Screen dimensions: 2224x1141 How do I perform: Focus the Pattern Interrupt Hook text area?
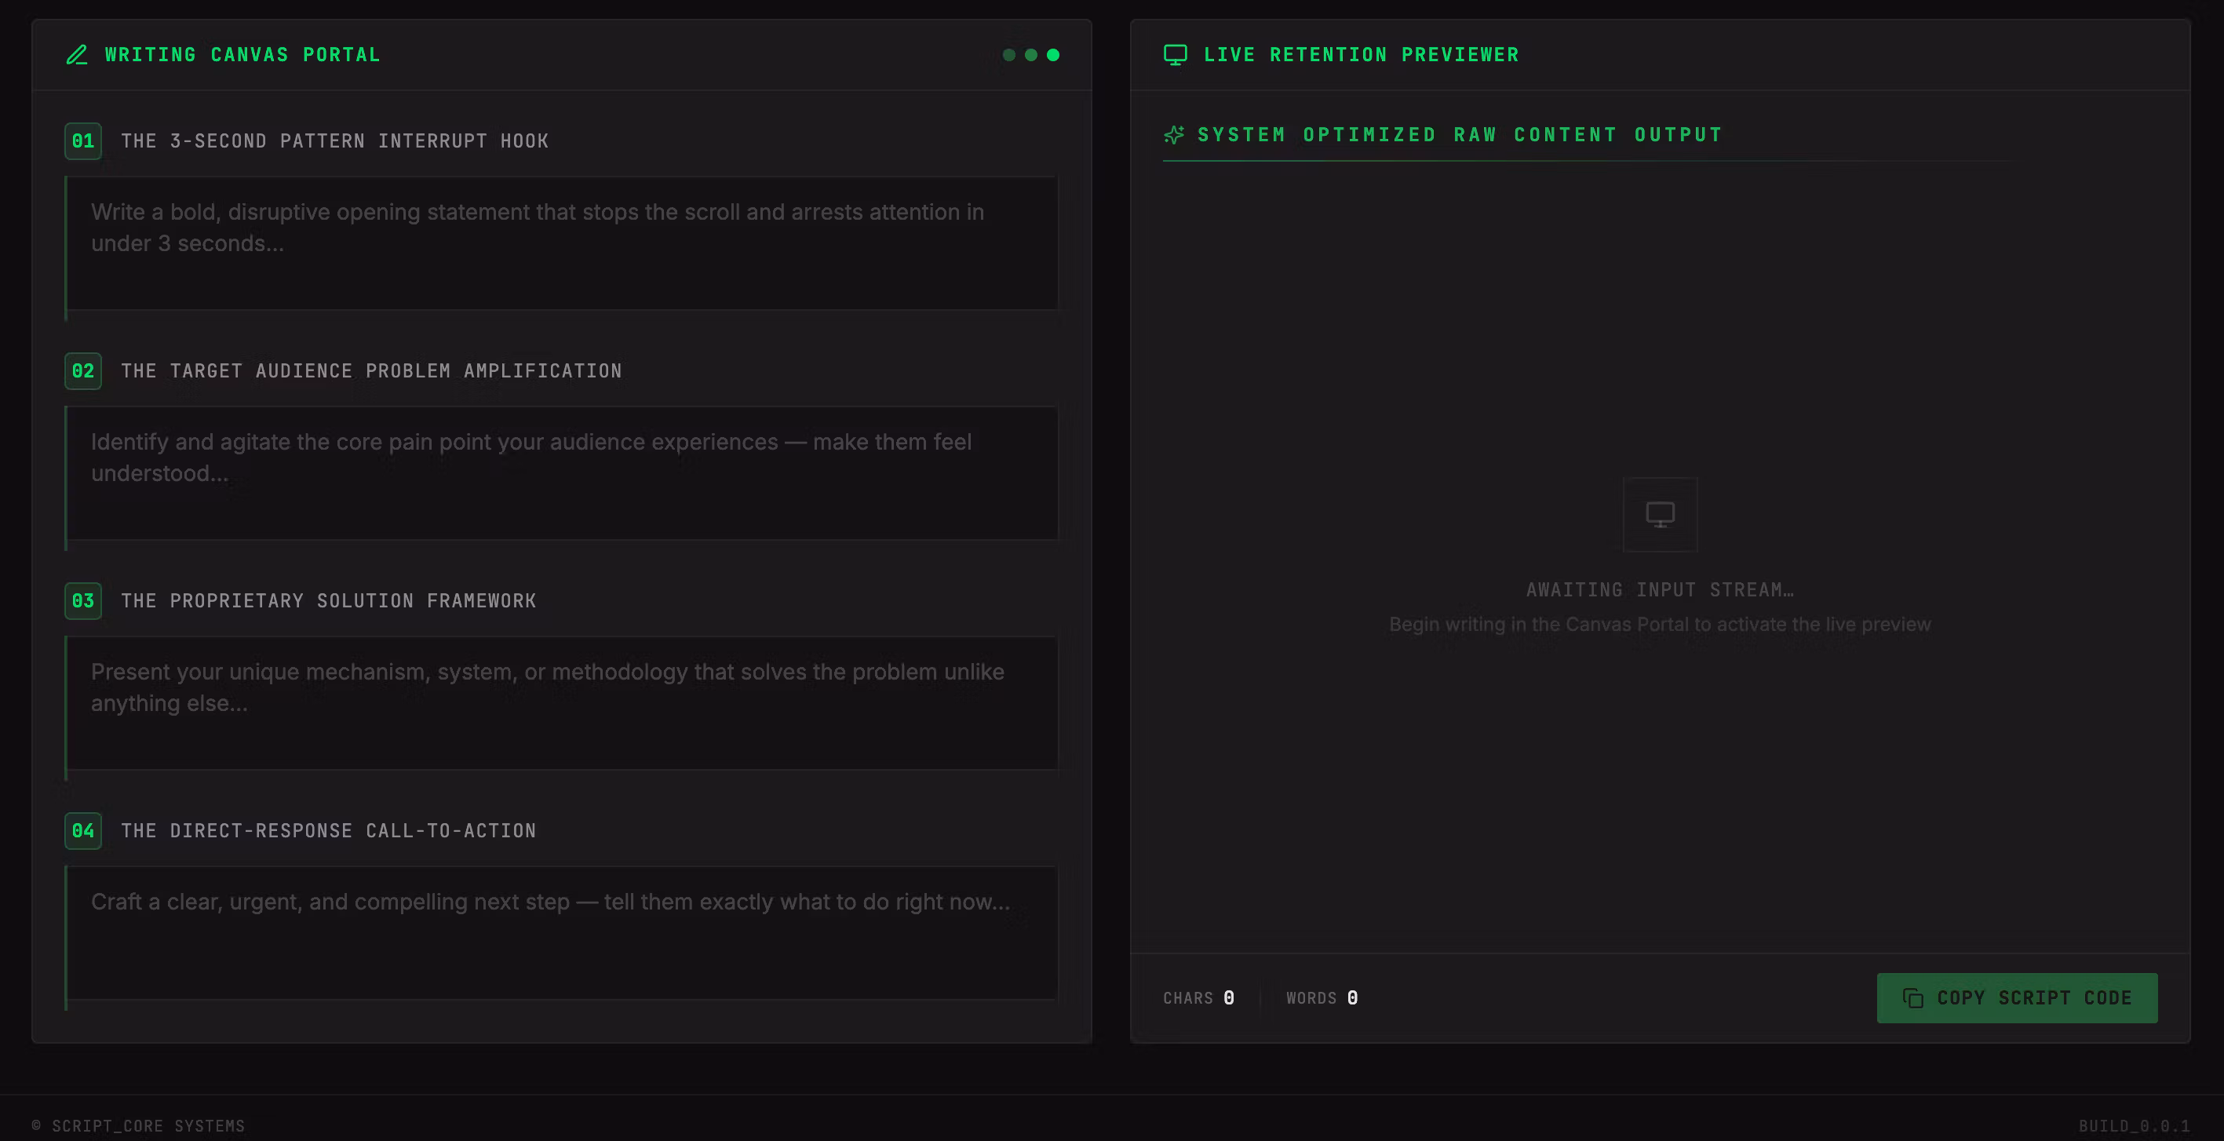[562, 243]
